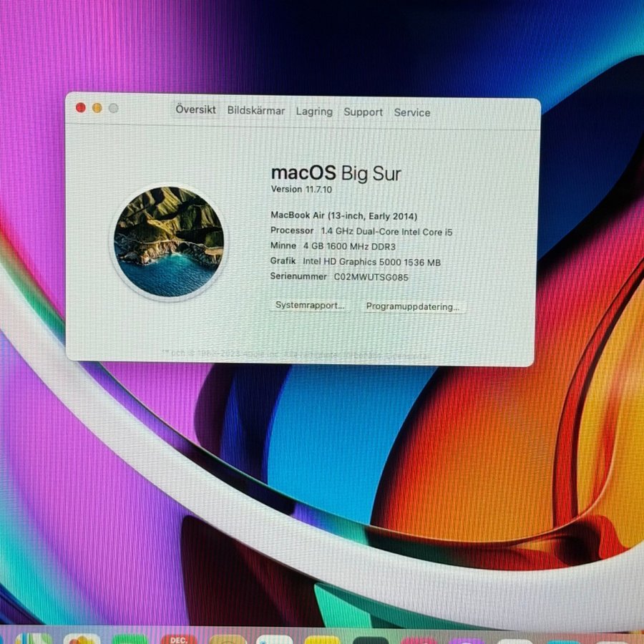The width and height of the screenshot is (644, 644).
Task: Click the greyed-out zoom window button
Action: 113,108
